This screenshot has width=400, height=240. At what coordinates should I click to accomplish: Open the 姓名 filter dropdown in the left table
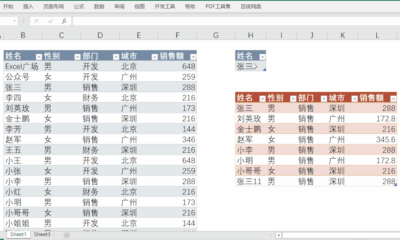[39, 57]
